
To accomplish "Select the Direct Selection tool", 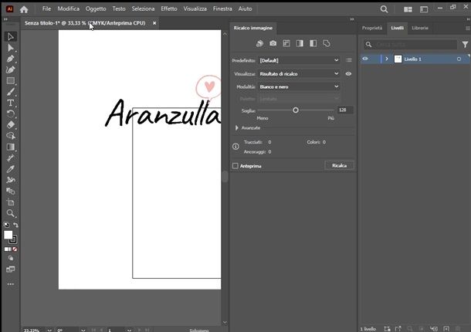I will pos(11,48).
